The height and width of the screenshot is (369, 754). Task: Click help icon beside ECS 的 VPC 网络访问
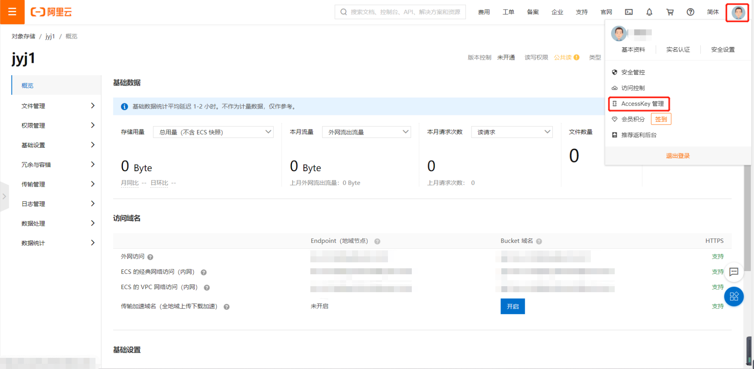coord(207,287)
